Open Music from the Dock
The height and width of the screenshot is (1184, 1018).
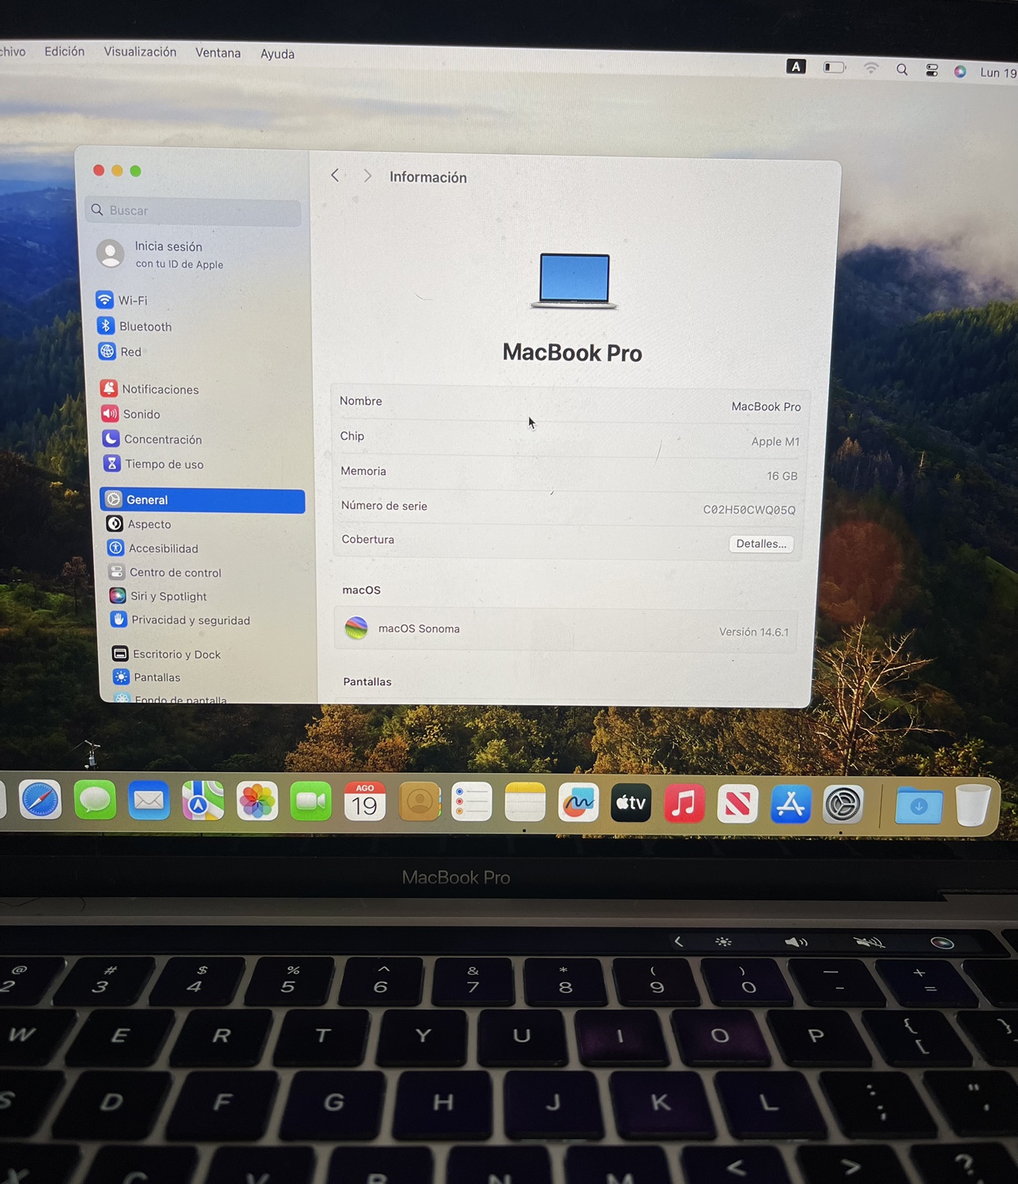click(684, 805)
